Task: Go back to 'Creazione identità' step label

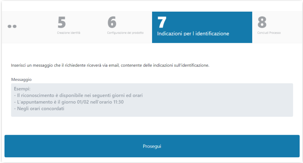Action: pos(69,33)
